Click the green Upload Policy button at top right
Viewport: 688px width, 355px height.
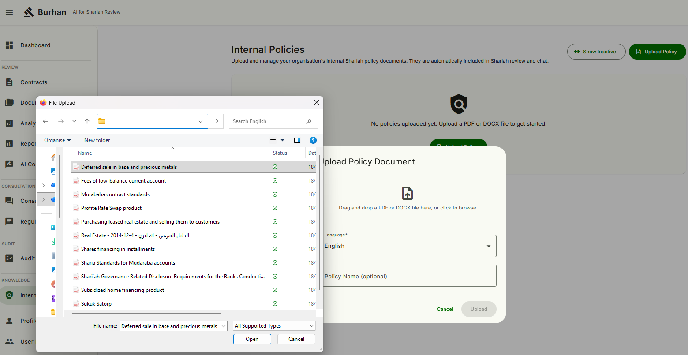pos(657,52)
